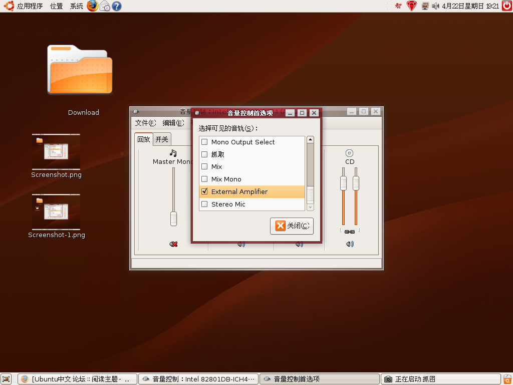Click the SCIM input method tray icon

398,6
